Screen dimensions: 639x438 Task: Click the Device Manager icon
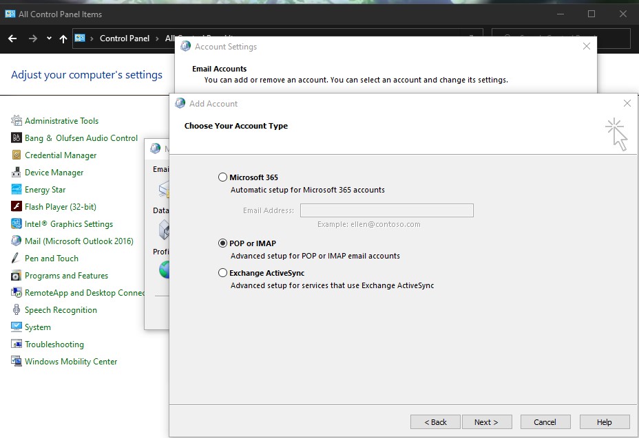coord(17,172)
